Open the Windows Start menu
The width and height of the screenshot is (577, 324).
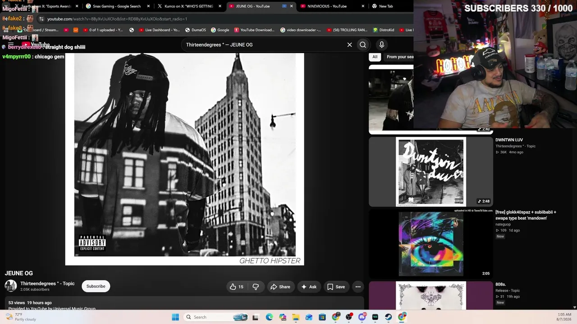pyautogui.click(x=175, y=317)
